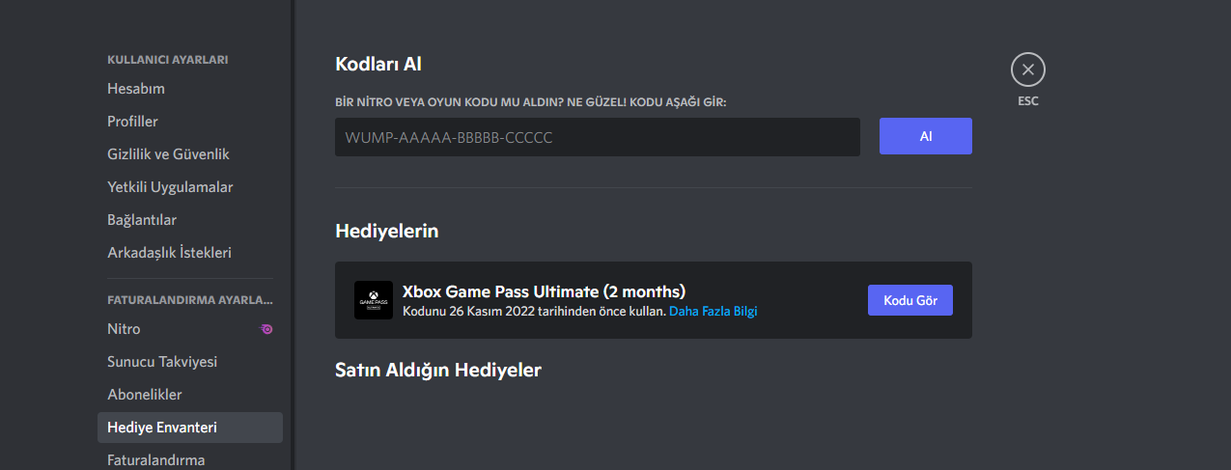Focus the WUMP code input field

597,137
